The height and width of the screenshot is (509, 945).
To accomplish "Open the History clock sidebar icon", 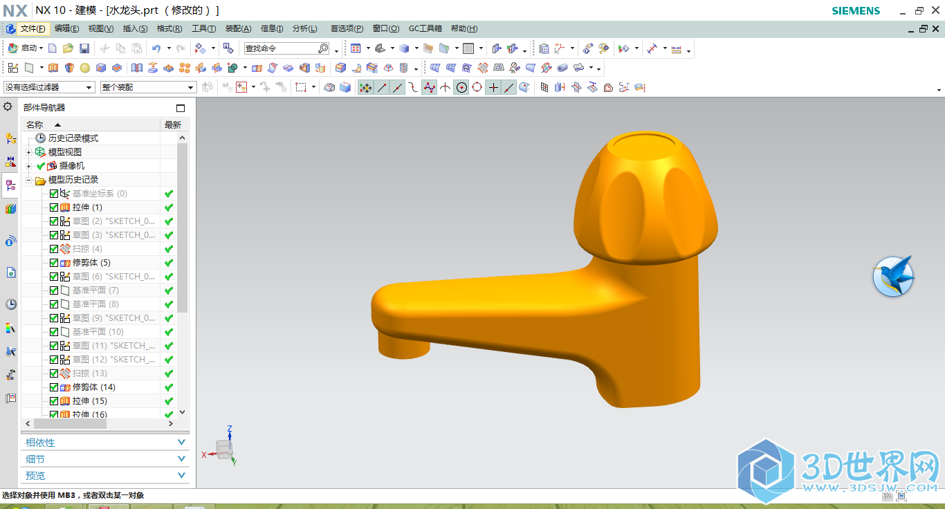I will pos(10,304).
